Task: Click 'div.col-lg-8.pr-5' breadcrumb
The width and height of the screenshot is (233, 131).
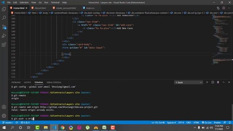Action: [195, 13]
